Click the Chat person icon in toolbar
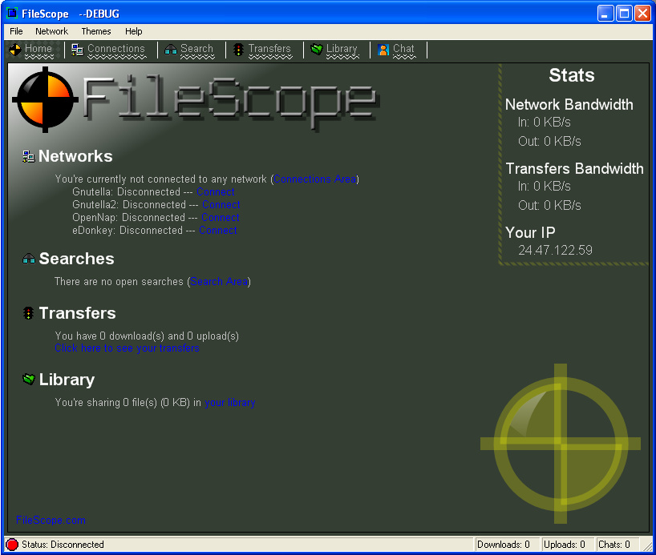 tap(383, 50)
